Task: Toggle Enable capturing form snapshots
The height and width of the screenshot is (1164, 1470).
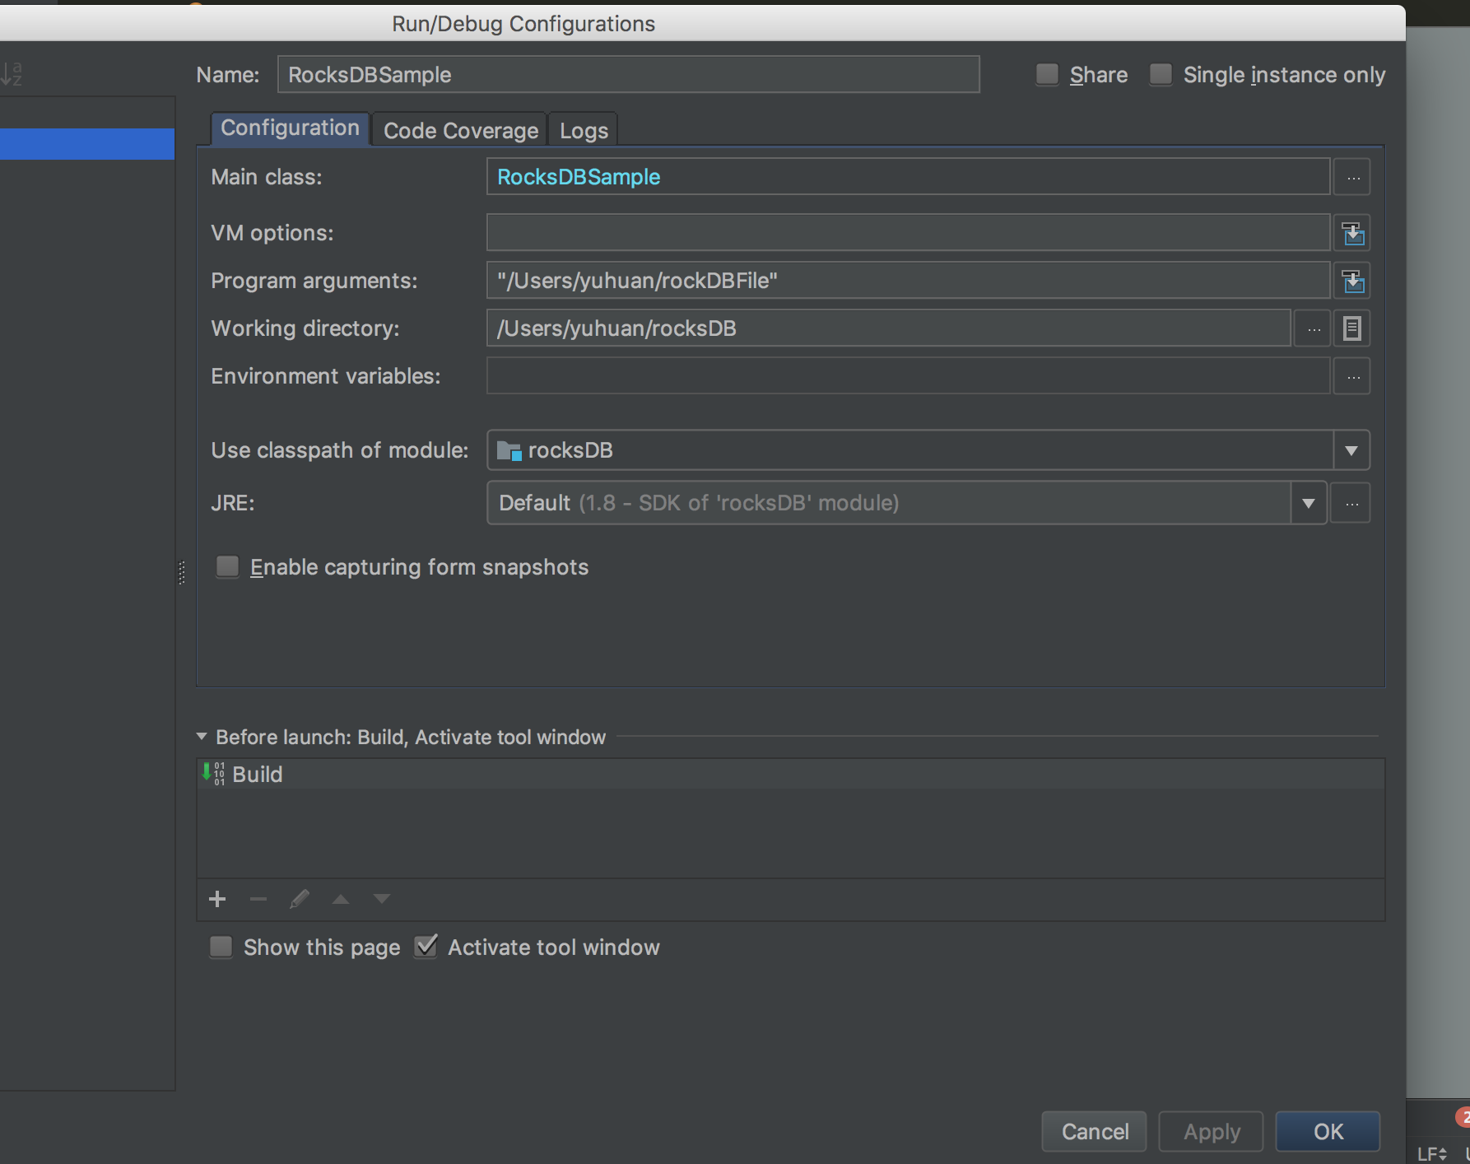Action: [x=227, y=567]
